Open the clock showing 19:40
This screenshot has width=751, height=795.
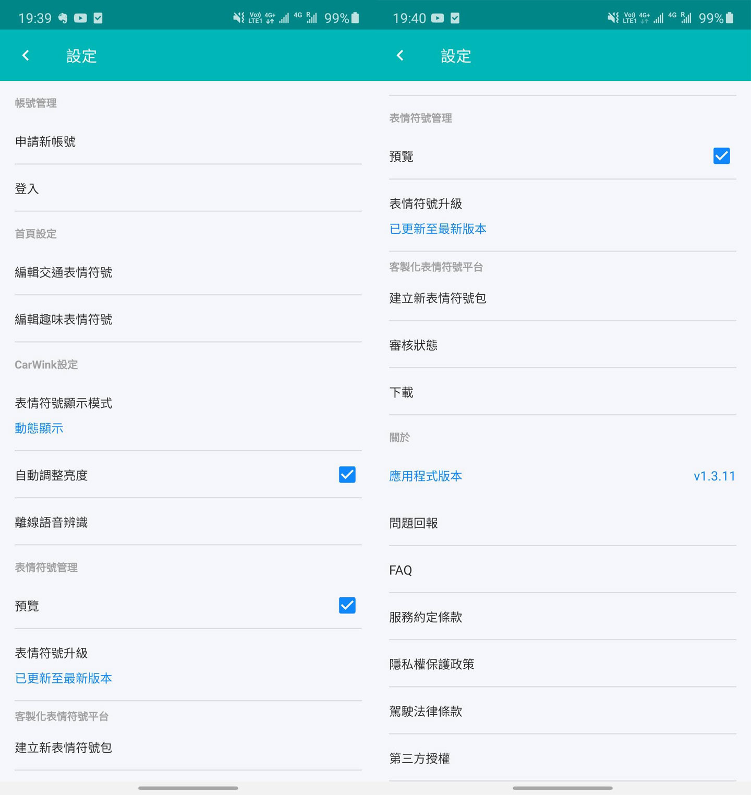click(x=410, y=17)
